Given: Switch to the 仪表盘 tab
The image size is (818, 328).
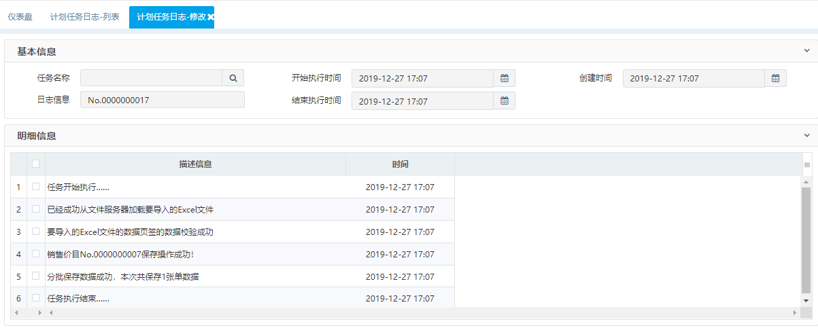Looking at the screenshot, I should [20, 17].
